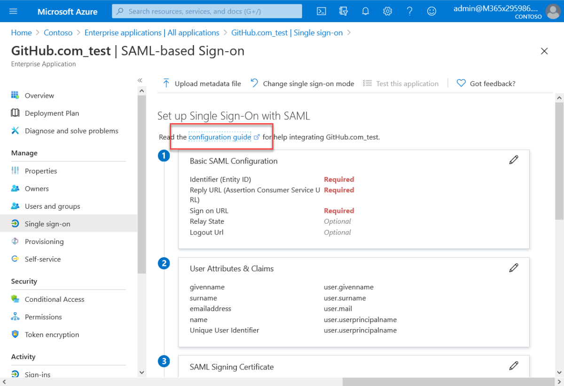Open Directory and subscription filter icon
The height and width of the screenshot is (386, 564).
click(x=344, y=11)
